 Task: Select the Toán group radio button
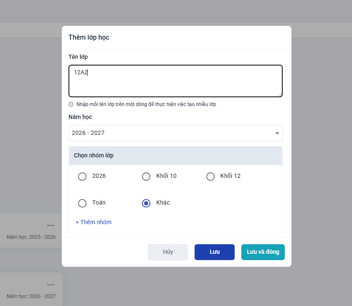[82, 203]
